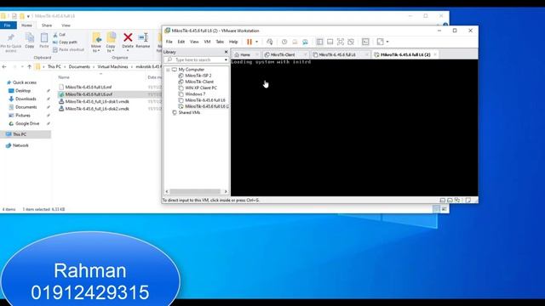Close the MikroTik-6.45.6 full L6 (2) tab
This screenshot has height=306, width=545.
[x=435, y=54]
